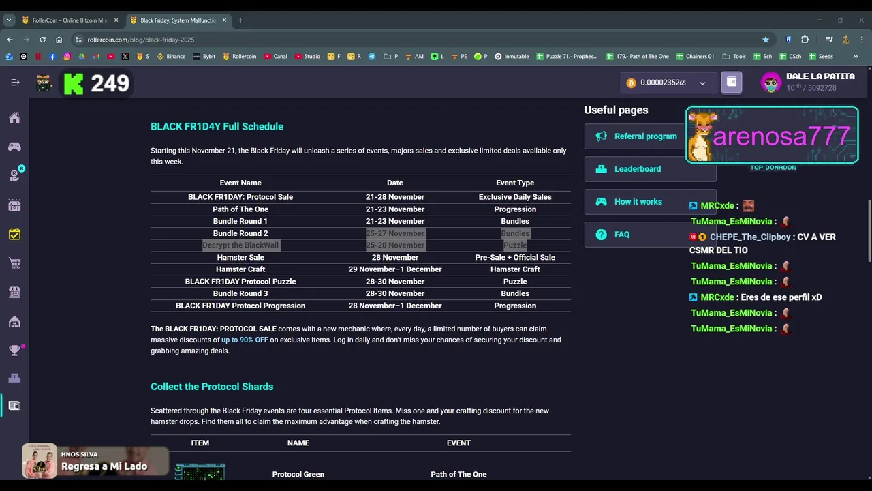Open the Home icon in sidebar
This screenshot has width=872, height=491.
tap(14, 118)
